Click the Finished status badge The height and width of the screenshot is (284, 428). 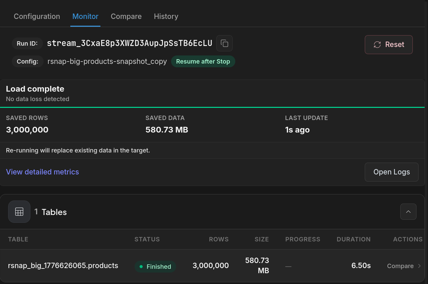point(156,266)
